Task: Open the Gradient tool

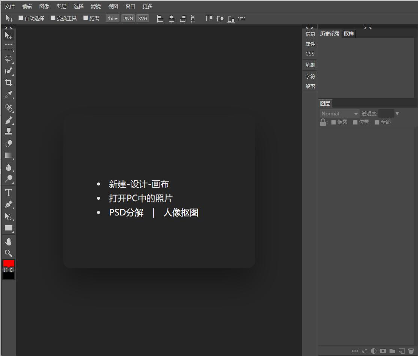Action: tap(8, 156)
